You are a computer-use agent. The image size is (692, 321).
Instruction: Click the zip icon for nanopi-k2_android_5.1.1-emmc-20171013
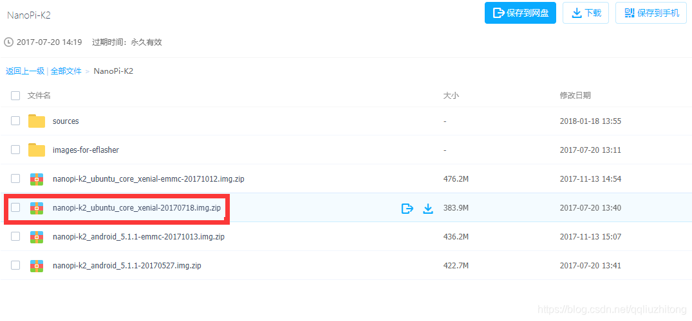(37, 237)
